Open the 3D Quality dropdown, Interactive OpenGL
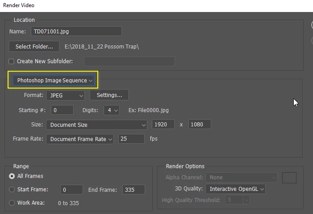This screenshot has width=313, height=214. (236, 189)
